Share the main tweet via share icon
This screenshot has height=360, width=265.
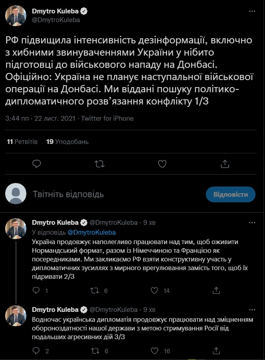coord(224,163)
